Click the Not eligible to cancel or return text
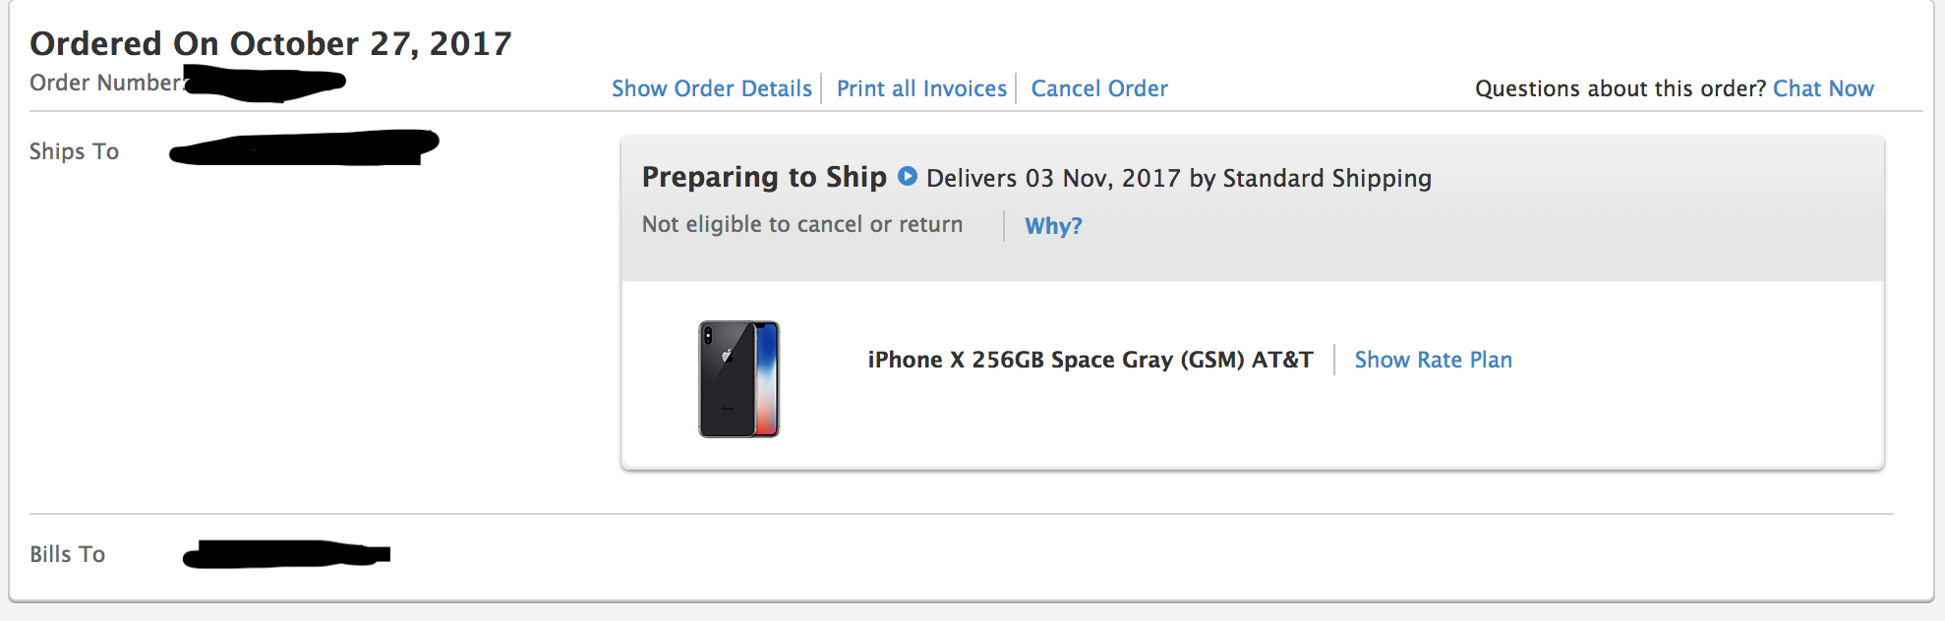This screenshot has height=621, width=1945. pyautogui.click(x=801, y=225)
